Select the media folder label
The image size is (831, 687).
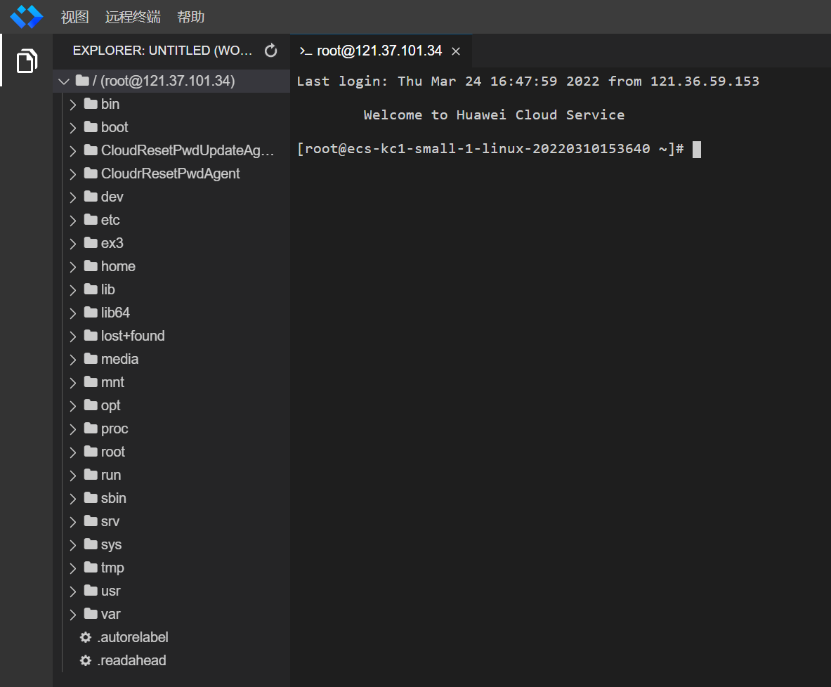(120, 360)
